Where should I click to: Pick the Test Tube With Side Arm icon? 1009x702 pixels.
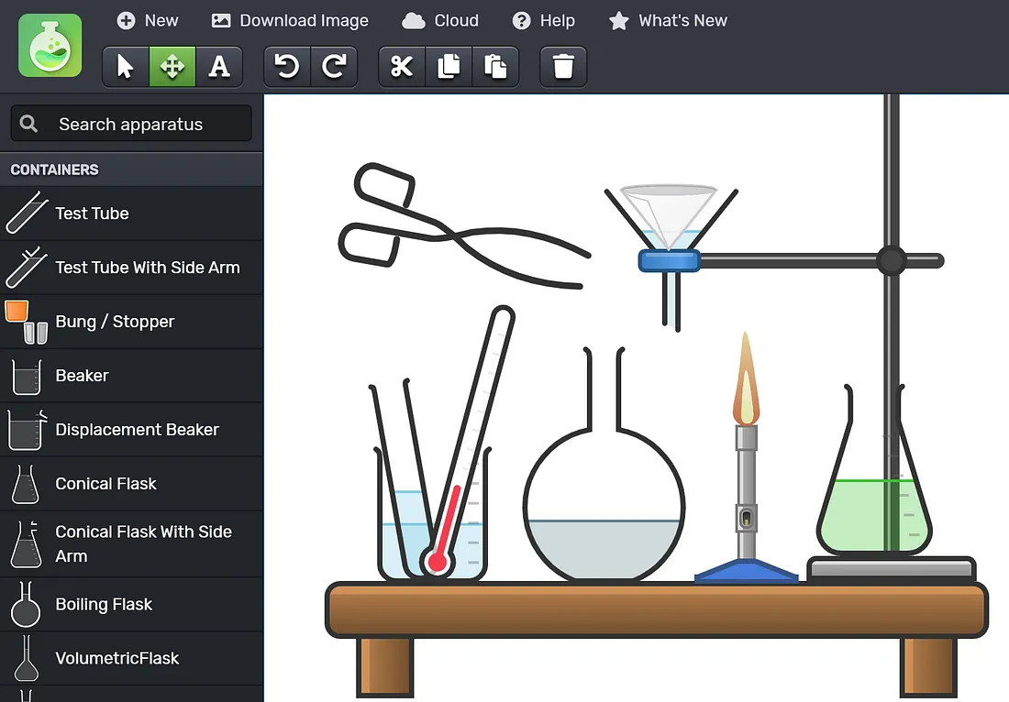click(27, 267)
